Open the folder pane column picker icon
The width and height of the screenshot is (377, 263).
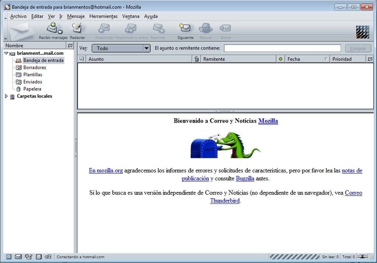point(70,45)
